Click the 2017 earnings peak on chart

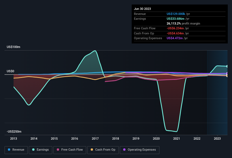click(95, 51)
